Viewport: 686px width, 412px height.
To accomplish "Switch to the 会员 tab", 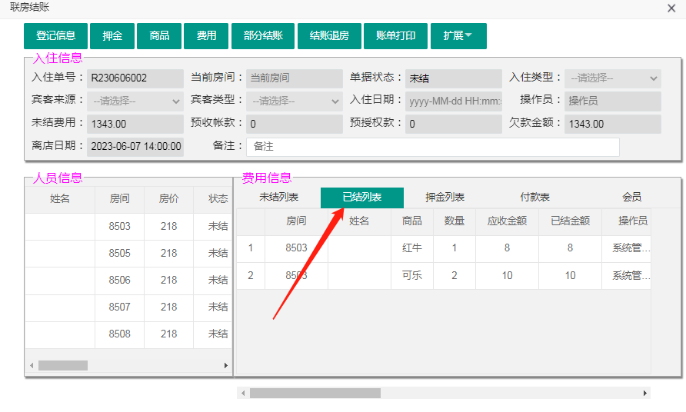I will 631,198.
